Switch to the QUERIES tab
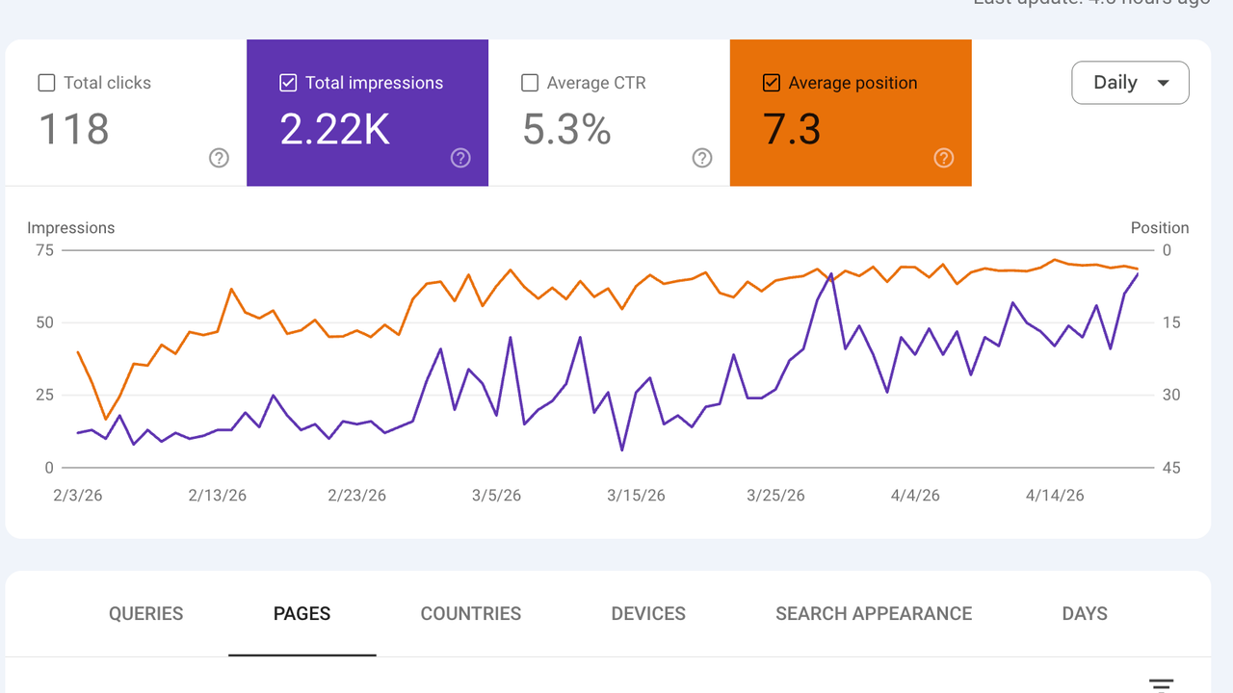1233x693 pixels. [x=145, y=613]
